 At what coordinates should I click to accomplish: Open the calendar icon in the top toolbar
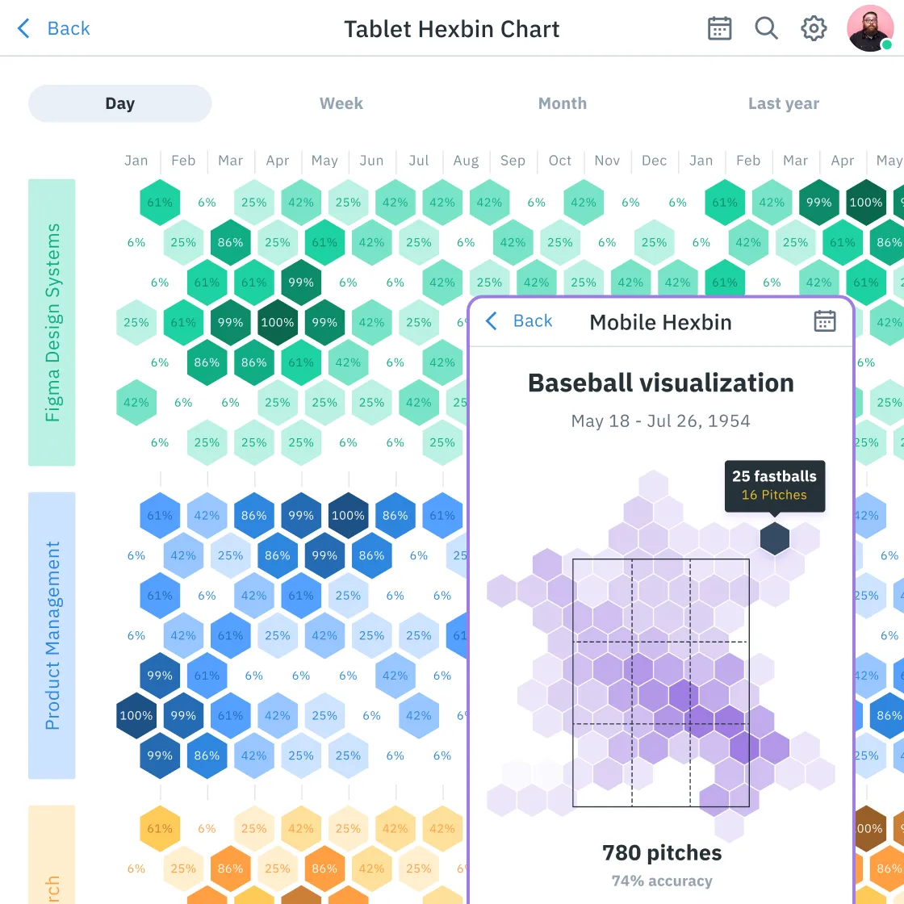click(719, 28)
